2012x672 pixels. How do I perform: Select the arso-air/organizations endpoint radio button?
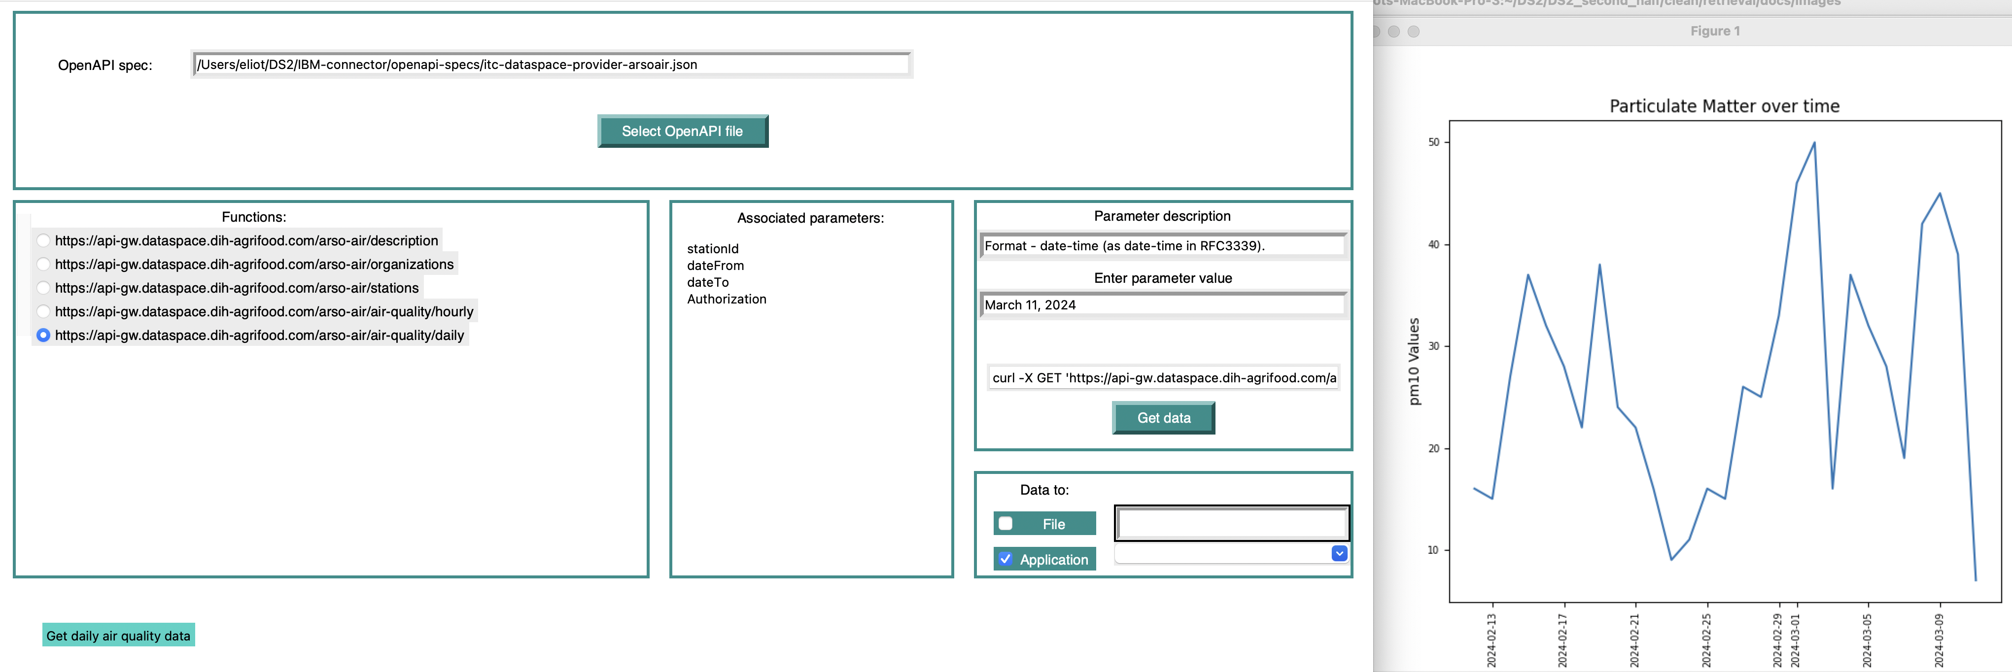click(44, 265)
